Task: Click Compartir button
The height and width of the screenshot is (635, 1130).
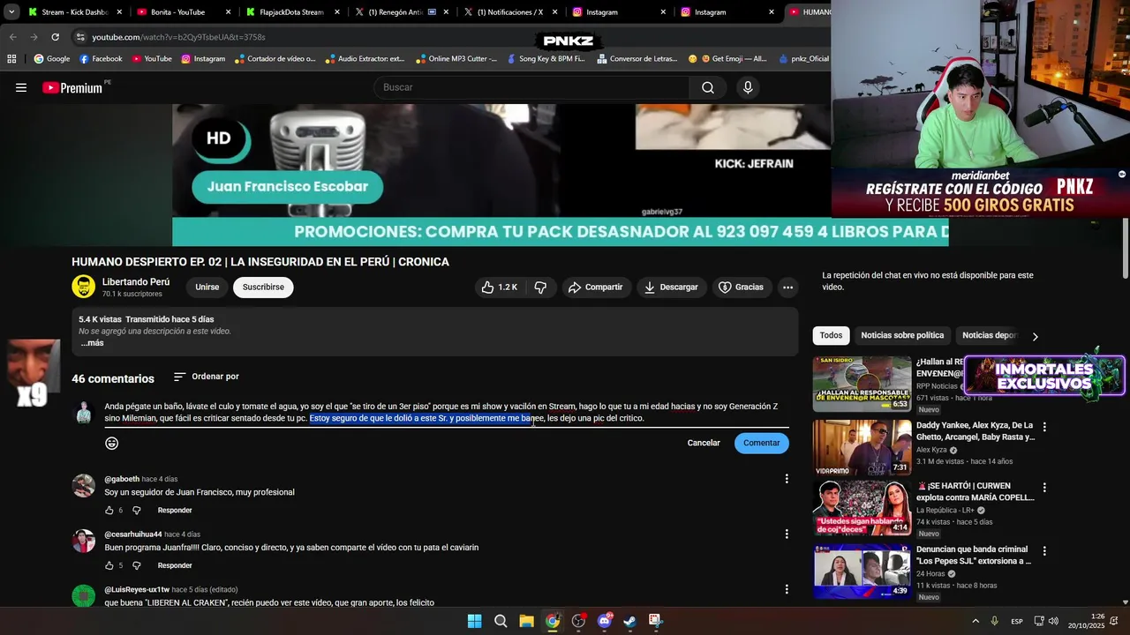Action: pos(596,288)
